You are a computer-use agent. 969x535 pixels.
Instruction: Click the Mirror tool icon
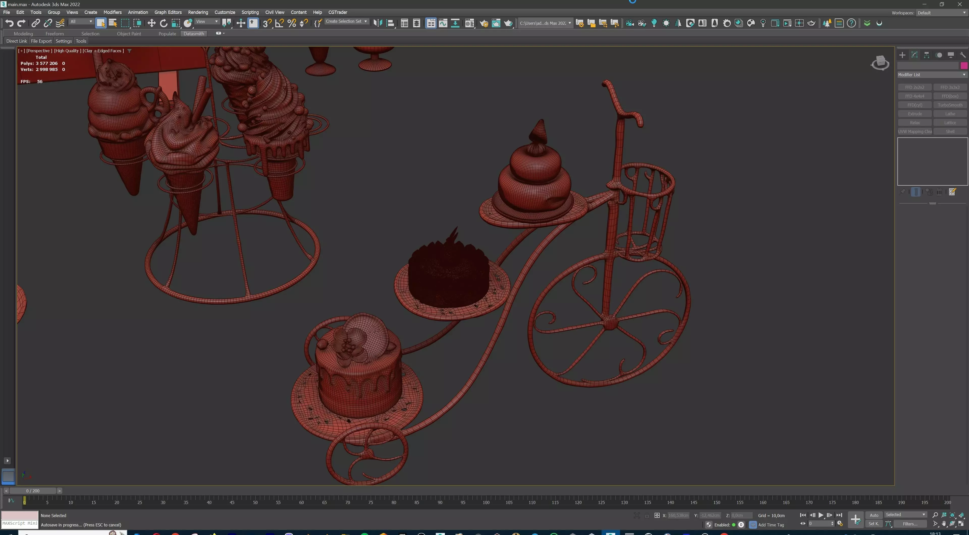[378, 23]
